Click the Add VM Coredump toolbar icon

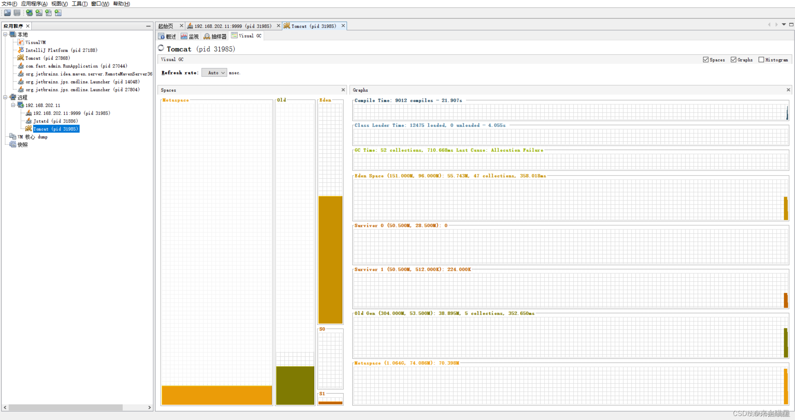[x=48, y=13]
